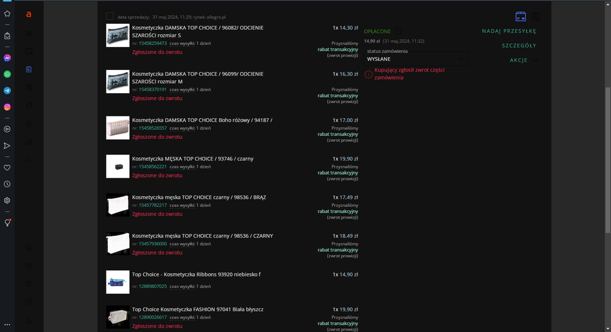Image resolution: width=611 pixels, height=332 pixels.
Task: Click the star-shaped icon atop the sidebar
Action: coord(7,13)
